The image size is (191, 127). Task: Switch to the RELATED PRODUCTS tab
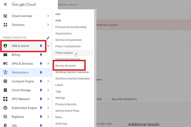(x=124, y=99)
